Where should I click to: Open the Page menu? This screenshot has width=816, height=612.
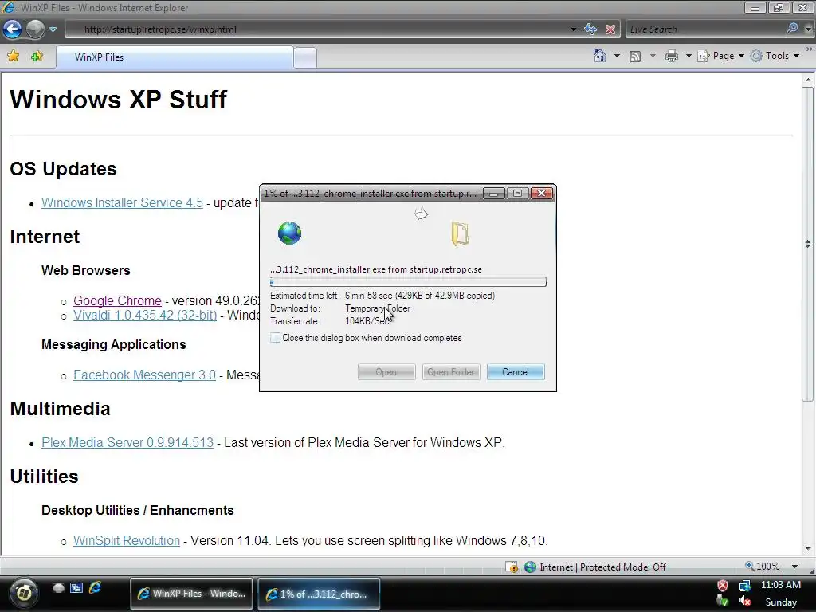click(x=720, y=56)
